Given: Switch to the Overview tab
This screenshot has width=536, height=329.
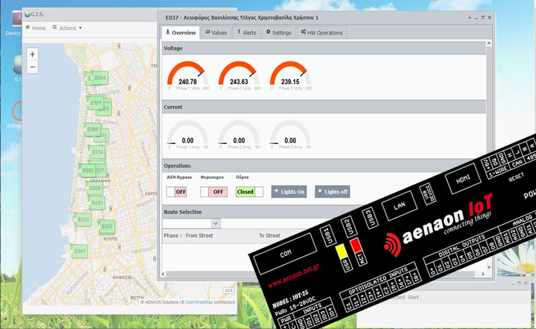Looking at the screenshot, I should [x=180, y=33].
